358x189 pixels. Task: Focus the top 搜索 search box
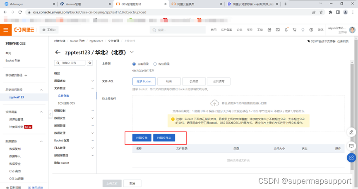click(x=178, y=30)
